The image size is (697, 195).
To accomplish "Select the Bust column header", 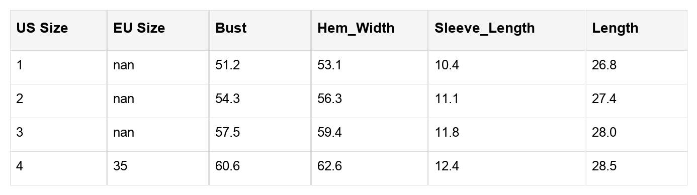I will tap(260, 30).
